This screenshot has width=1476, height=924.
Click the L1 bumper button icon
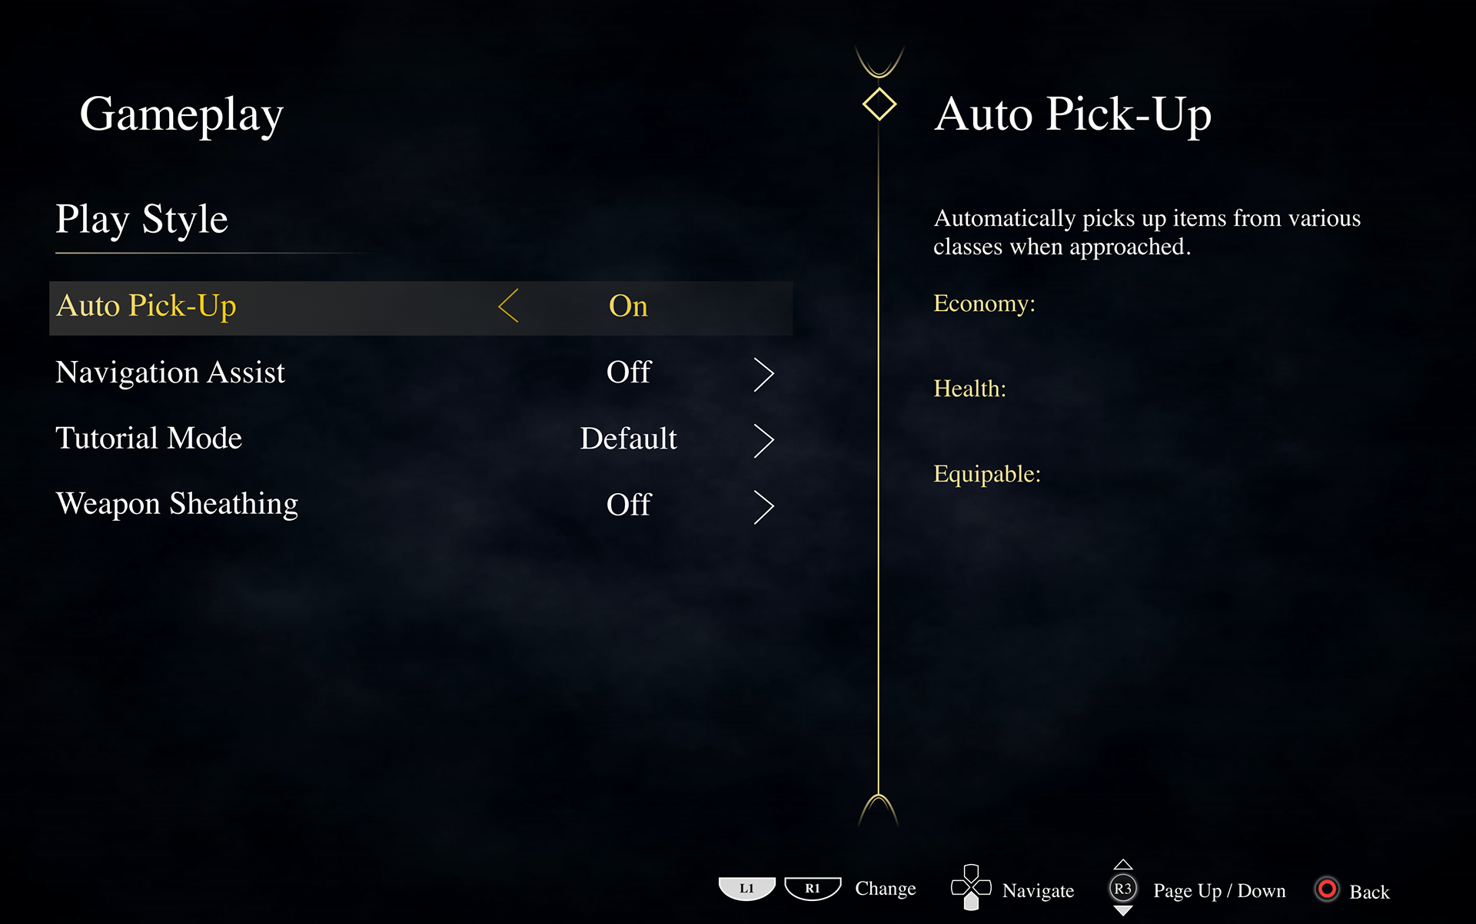(746, 889)
